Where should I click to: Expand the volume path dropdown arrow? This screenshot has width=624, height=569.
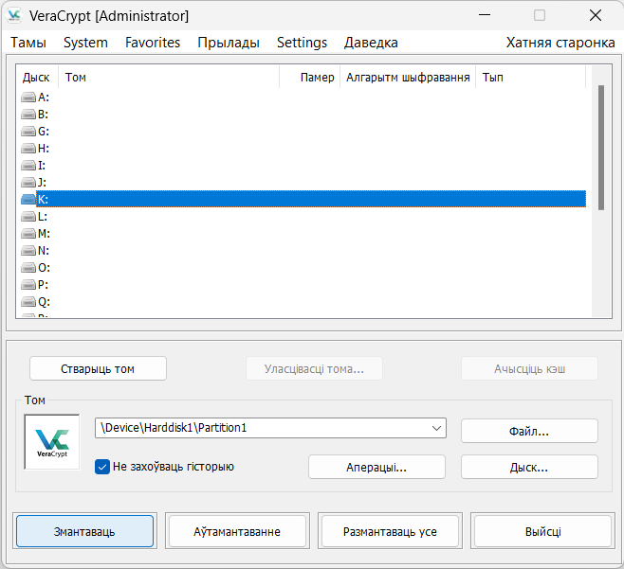click(x=436, y=428)
